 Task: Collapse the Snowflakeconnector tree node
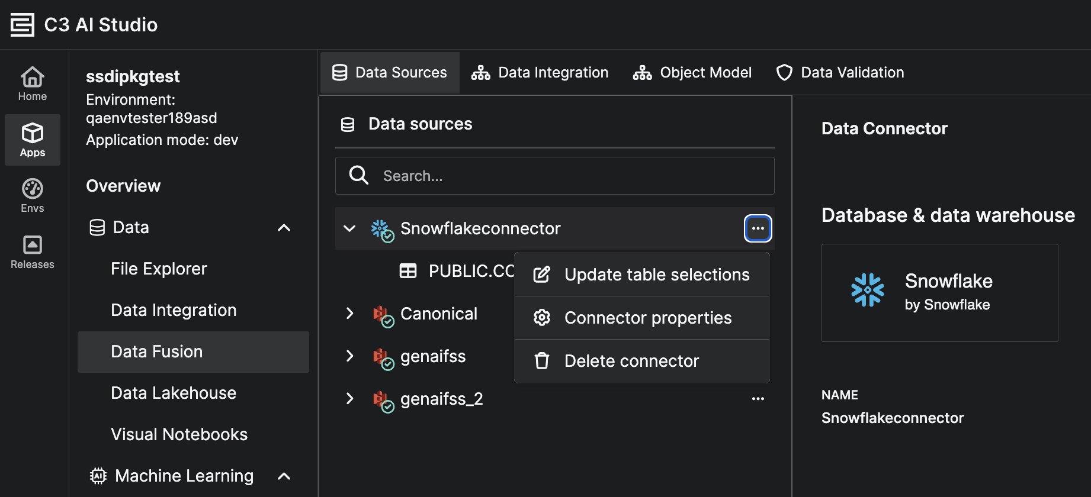pos(349,228)
